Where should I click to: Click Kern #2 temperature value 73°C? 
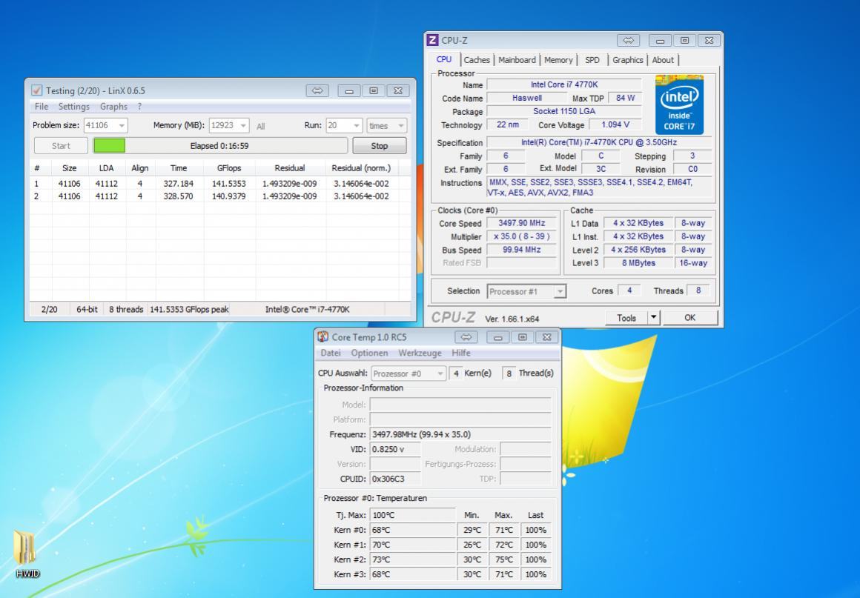pyautogui.click(x=412, y=559)
